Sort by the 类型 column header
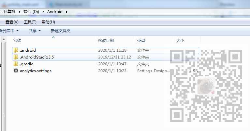Image resolution: width=250 pixels, height=131 pixels. [141, 41]
